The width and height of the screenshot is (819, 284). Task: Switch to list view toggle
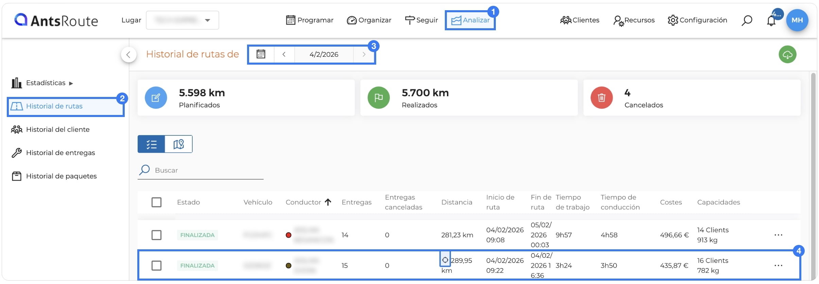[151, 144]
